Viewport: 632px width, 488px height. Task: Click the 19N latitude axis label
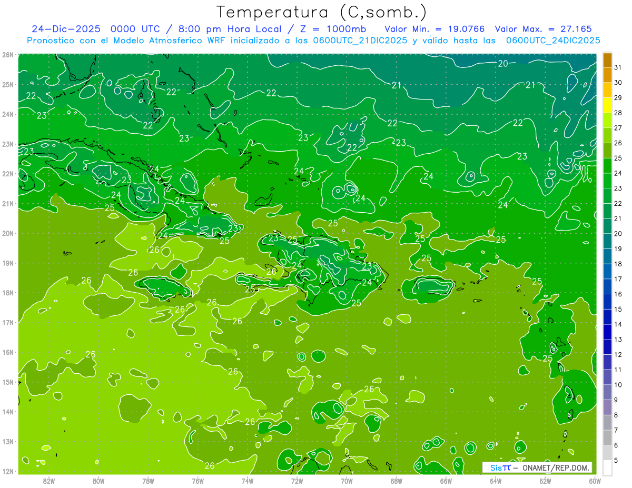(x=8, y=263)
